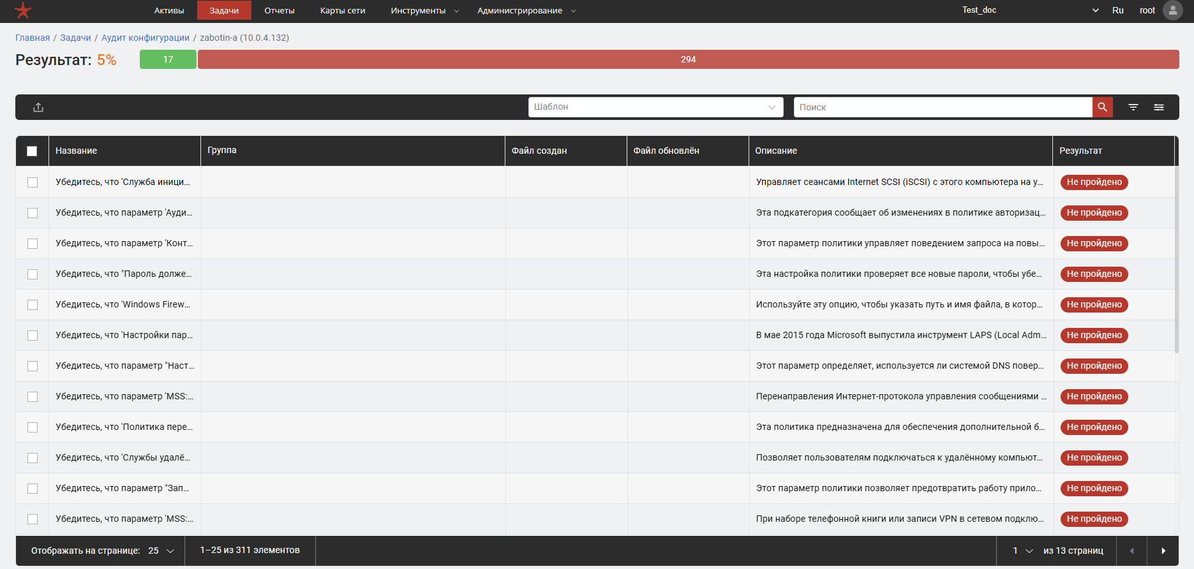Click the red 294 failed results bar
The width and height of the screenshot is (1194, 569).
coord(688,59)
